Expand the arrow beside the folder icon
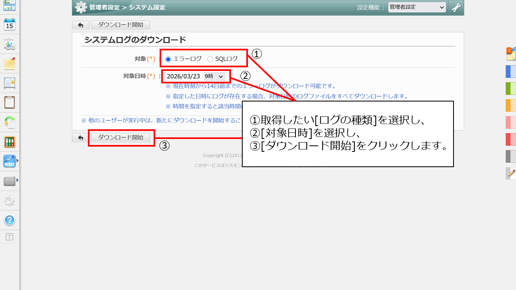 point(17,180)
